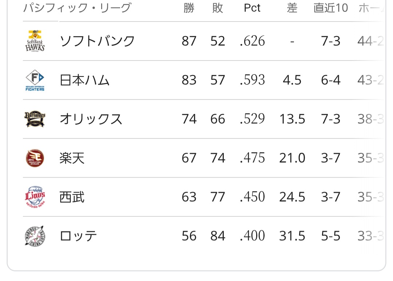Viewport: 393px width, 281px height.
Task: Click Lotte's 5-5 last-ten record
Action: (331, 236)
